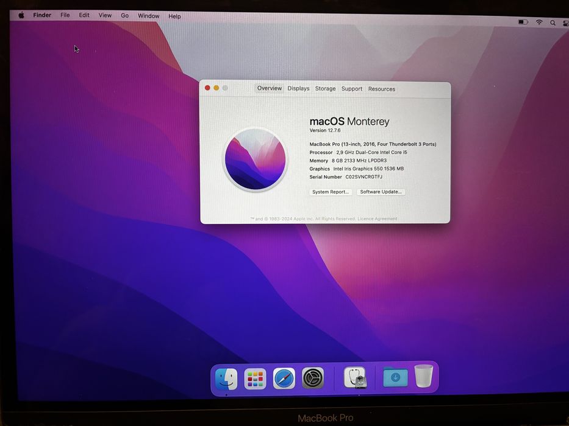
Task: Switch to the Resources tab
Action: [x=381, y=89]
